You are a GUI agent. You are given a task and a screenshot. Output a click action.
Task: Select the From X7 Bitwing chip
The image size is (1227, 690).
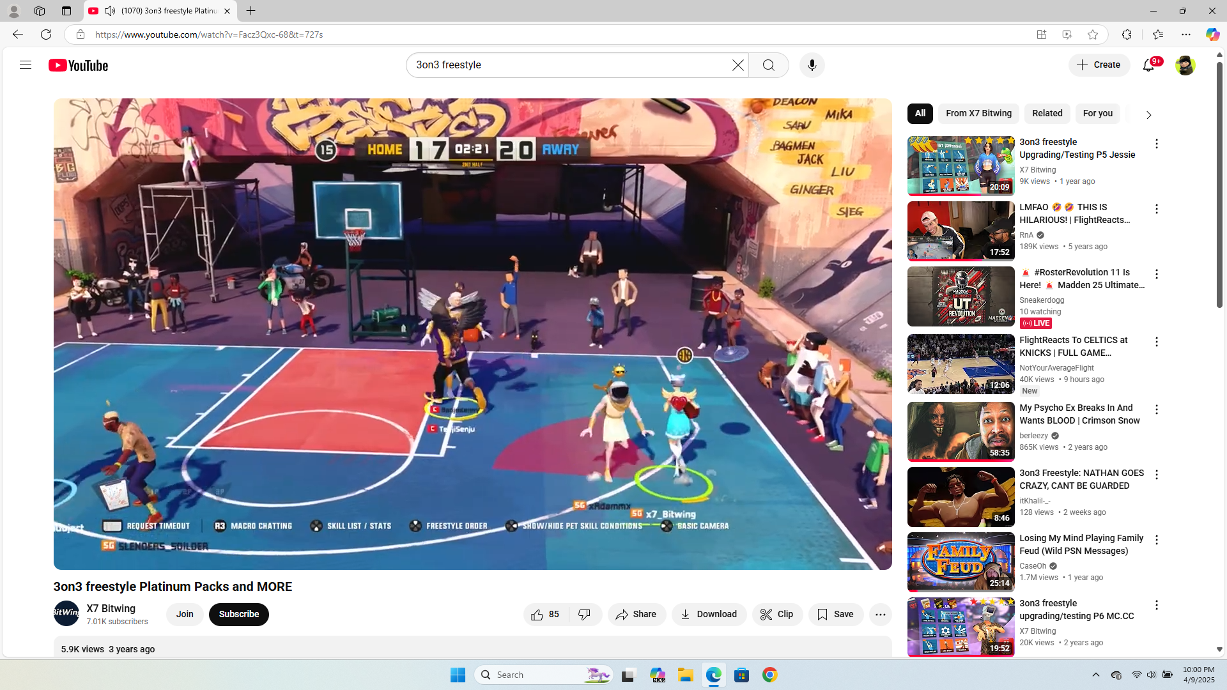979,114
